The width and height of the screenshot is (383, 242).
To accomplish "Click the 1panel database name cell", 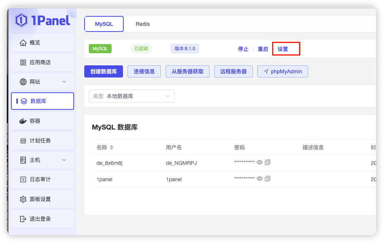I will [104, 179].
